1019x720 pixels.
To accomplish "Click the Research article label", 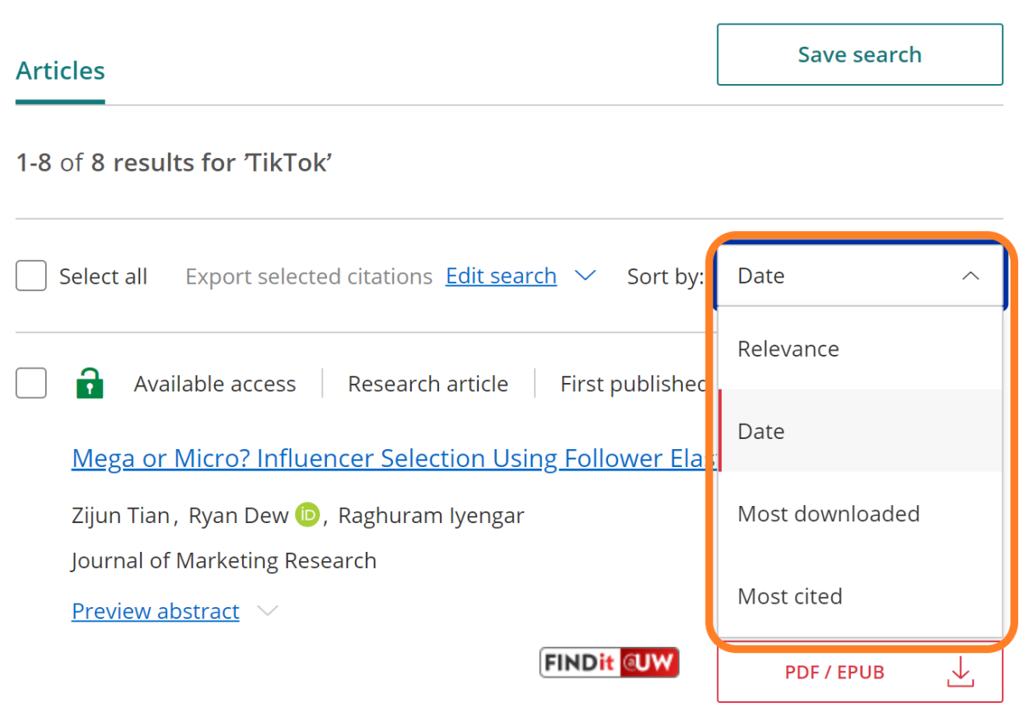I will pos(427,383).
